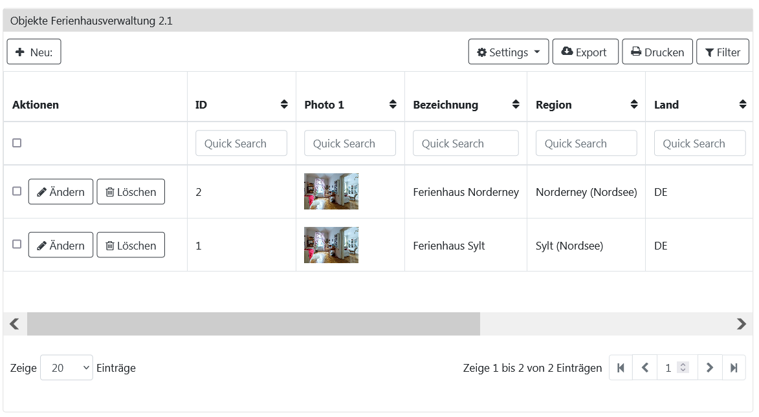The height and width of the screenshot is (417, 759).
Task: Open the Filter panel
Action: point(722,52)
